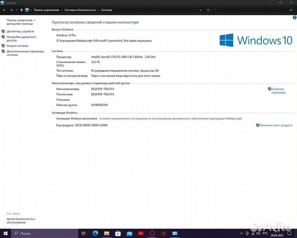Screen dimensions: 297x238
Task: Click 'Windows 10 Pro' edition text
Action: pos(66,35)
